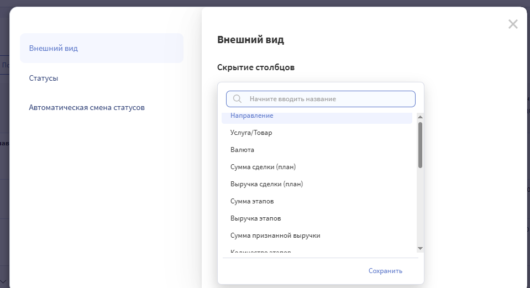This screenshot has height=288, width=530.
Task: Close the settings dialog with the X
Action: pyautogui.click(x=513, y=24)
